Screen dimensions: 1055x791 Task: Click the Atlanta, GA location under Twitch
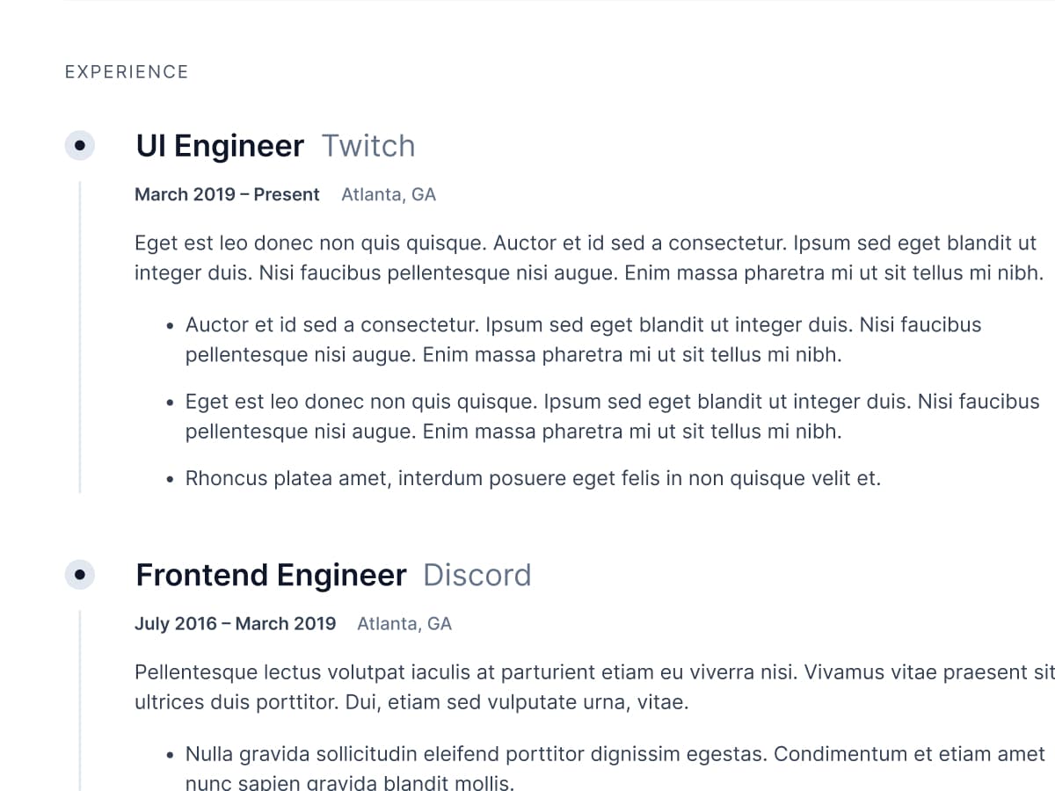(389, 195)
